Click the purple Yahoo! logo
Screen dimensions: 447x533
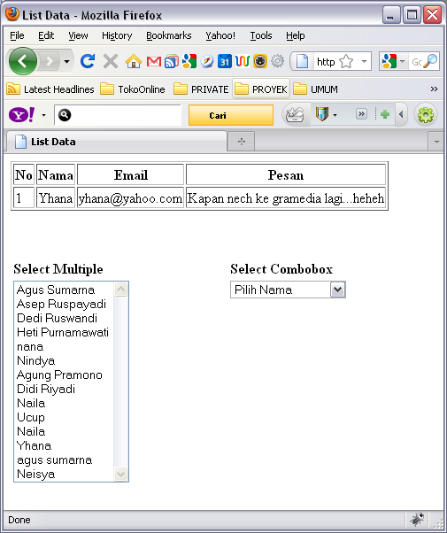[21, 115]
